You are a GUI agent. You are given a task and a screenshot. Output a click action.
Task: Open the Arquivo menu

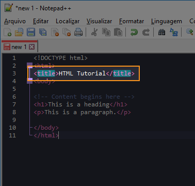pos(15,21)
